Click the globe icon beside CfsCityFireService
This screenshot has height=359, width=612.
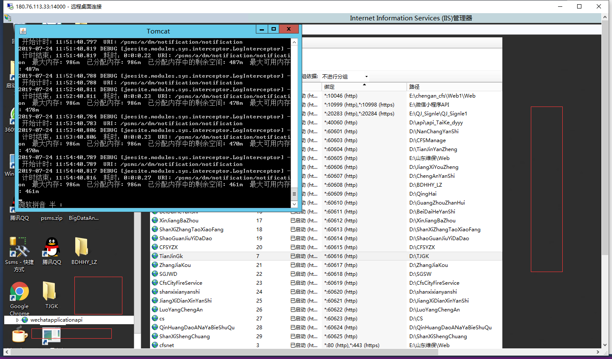[155, 283]
